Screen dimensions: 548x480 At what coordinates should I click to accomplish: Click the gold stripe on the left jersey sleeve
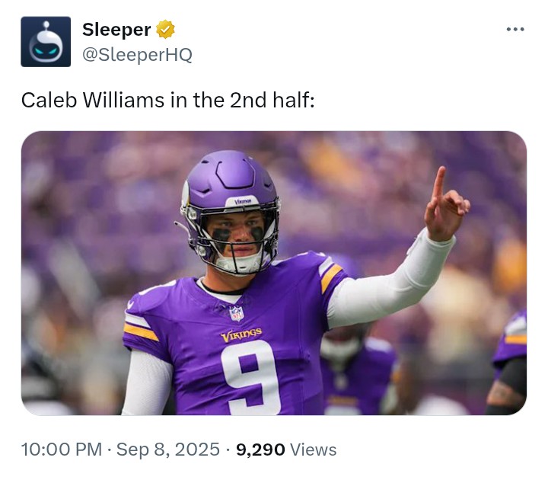click(x=141, y=331)
